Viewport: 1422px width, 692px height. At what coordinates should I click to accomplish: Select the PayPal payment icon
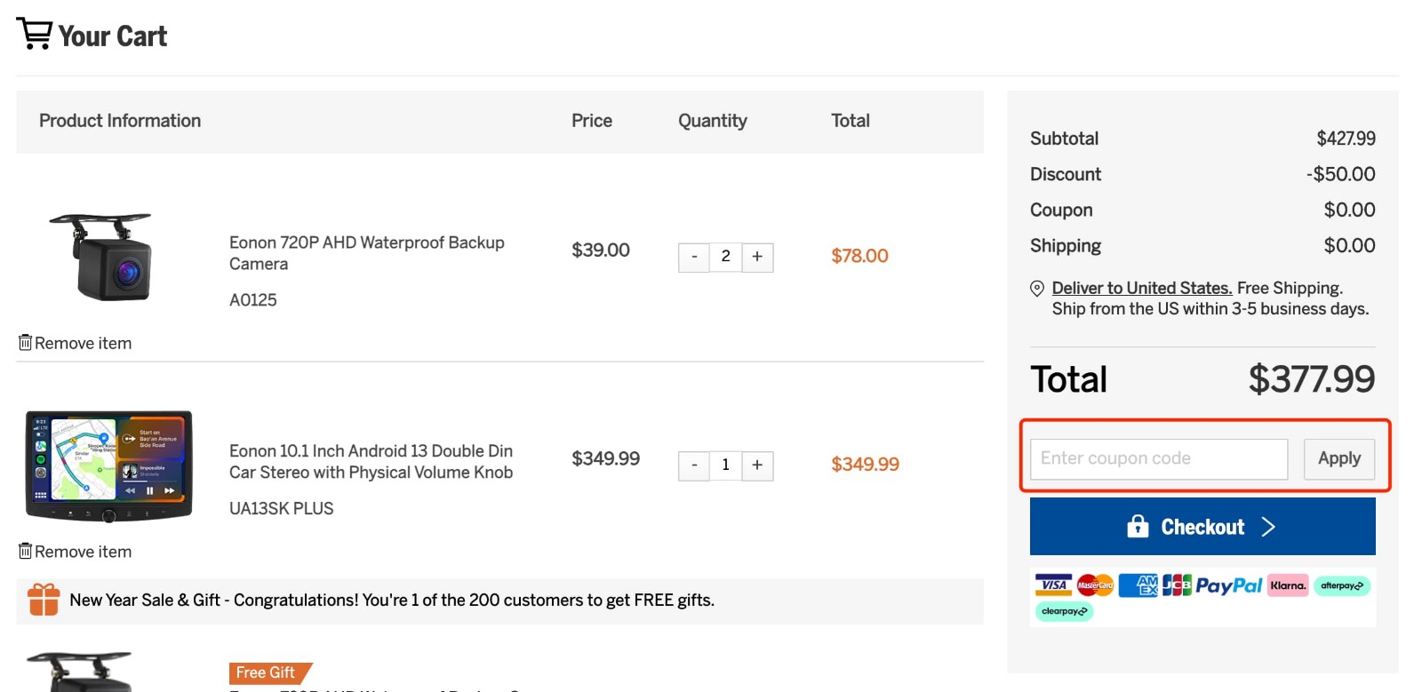pos(1231,585)
